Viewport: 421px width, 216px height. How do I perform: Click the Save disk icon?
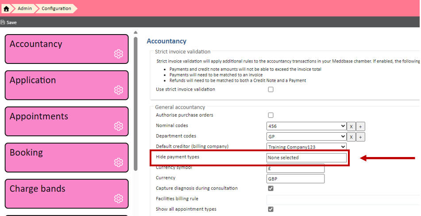pyautogui.click(x=3, y=22)
